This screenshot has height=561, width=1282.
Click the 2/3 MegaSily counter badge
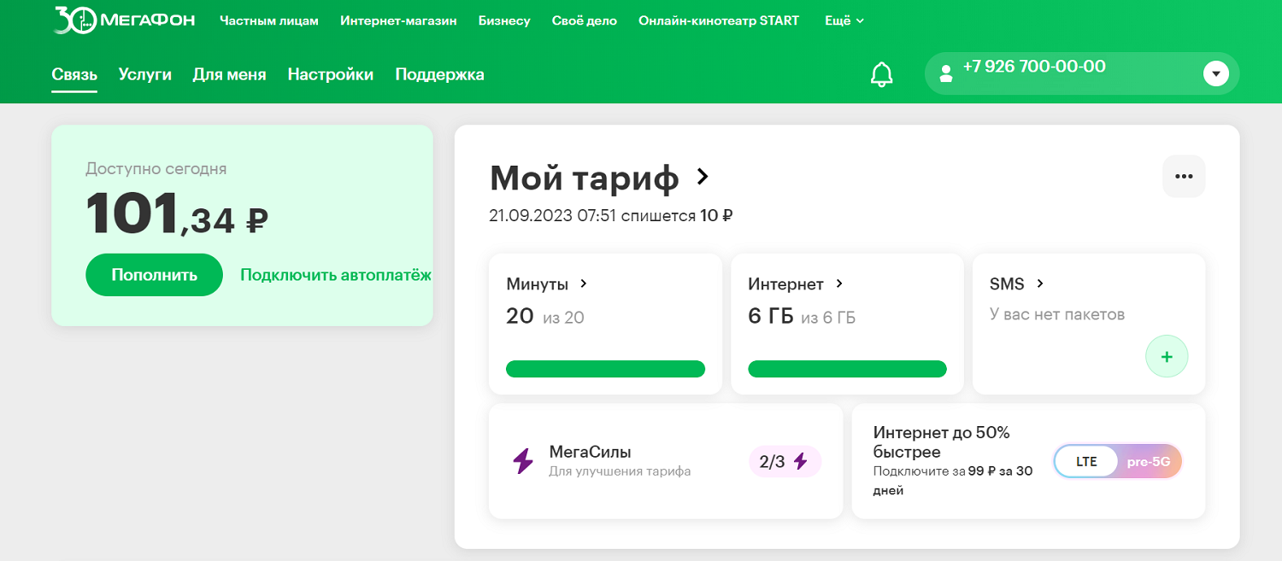click(784, 462)
